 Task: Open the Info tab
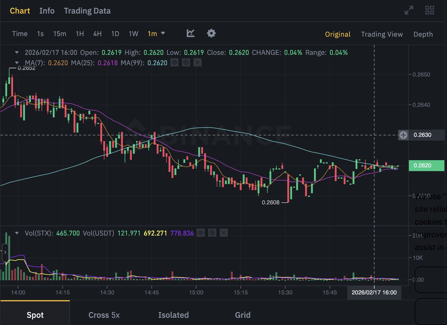pos(47,11)
